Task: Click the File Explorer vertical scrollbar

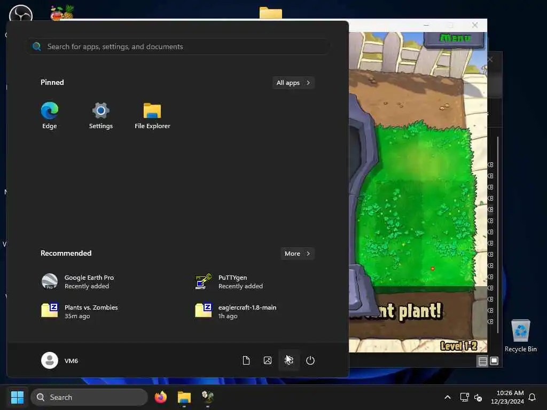Action: click(498, 234)
